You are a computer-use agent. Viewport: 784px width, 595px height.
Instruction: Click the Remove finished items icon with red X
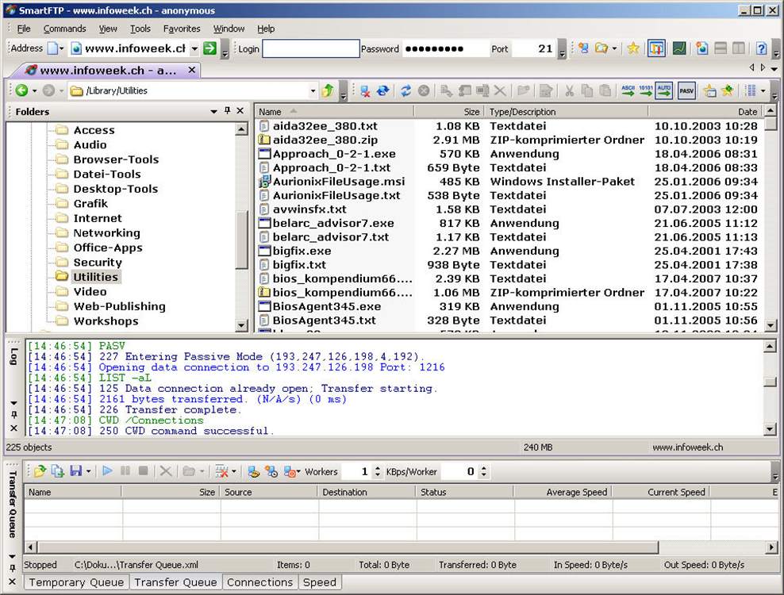click(221, 471)
